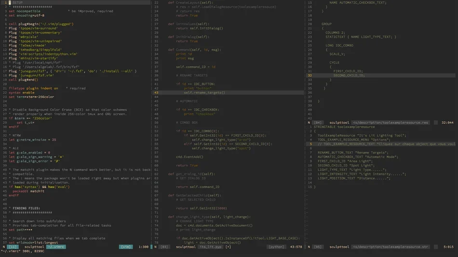Click the ToolExampleResource "It's Lit Lighting Tool" line
Viewport: 458px width, 257px height.
(362, 135)
